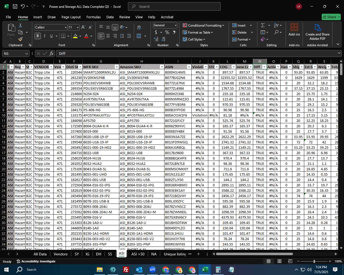Click the Decrease Decimal icon
Image resolution: width=344 pixels, height=275 pixels.
coord(164,39)
